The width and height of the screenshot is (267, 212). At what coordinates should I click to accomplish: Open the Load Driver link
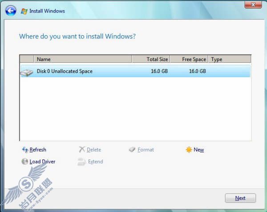(x=42, y=162)
